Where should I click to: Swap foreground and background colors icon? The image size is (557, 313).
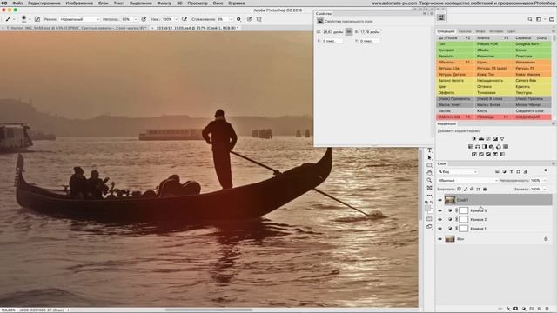coord(432,202)
